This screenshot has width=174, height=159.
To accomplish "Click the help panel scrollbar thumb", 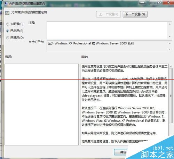I will [x=171, y=95].
